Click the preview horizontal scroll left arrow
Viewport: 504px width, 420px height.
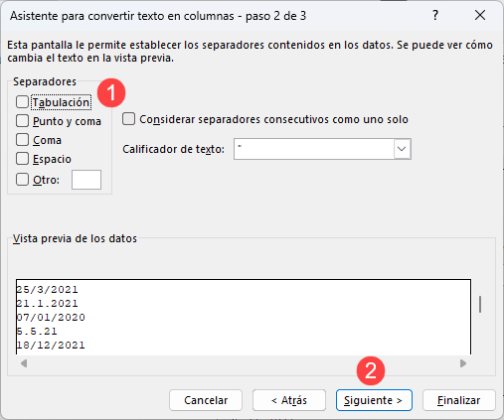tap(24, 363)
